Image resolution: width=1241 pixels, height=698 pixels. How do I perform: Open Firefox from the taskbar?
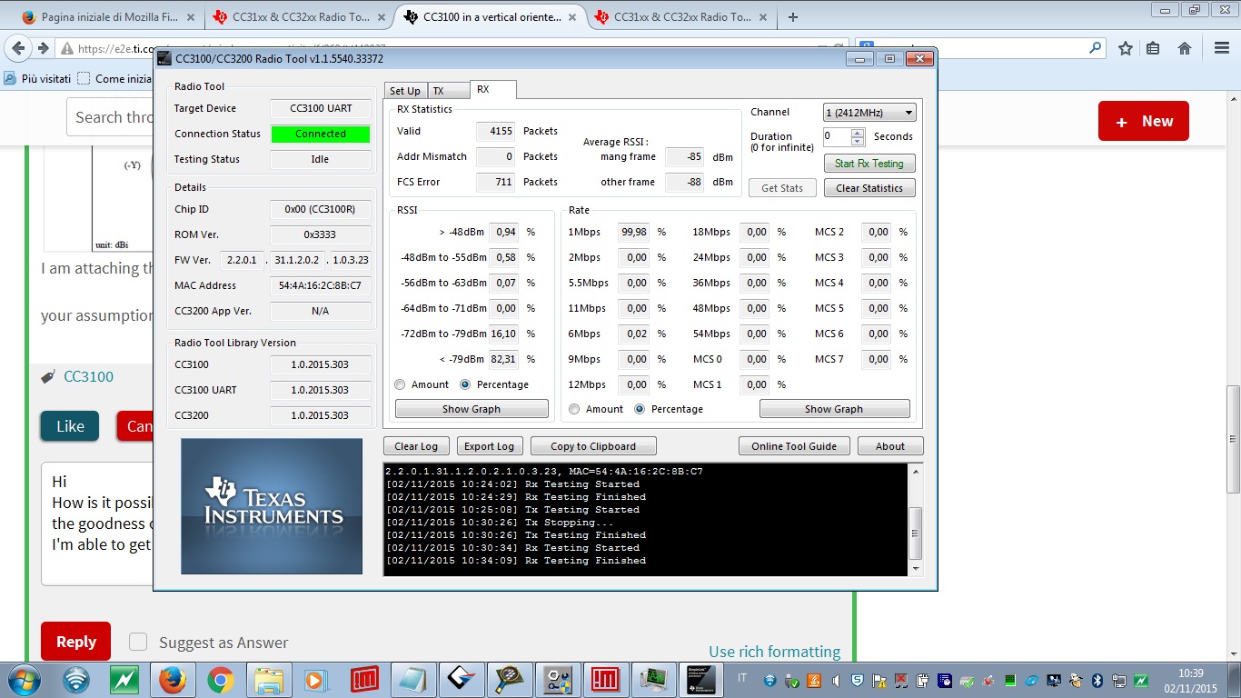173,679
